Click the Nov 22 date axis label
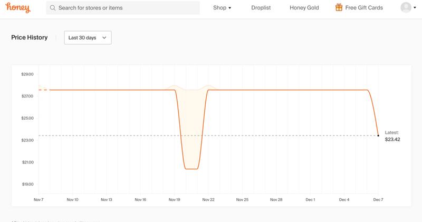The height and width of the screenshot is (222, 422). tap(208, 200)
